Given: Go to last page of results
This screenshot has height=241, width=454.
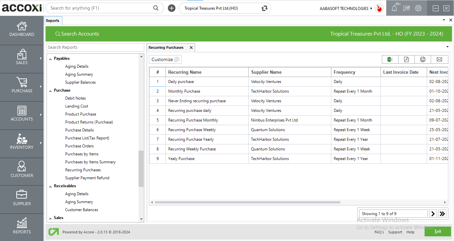Looking at the screenshot, I should click(442, 214).
